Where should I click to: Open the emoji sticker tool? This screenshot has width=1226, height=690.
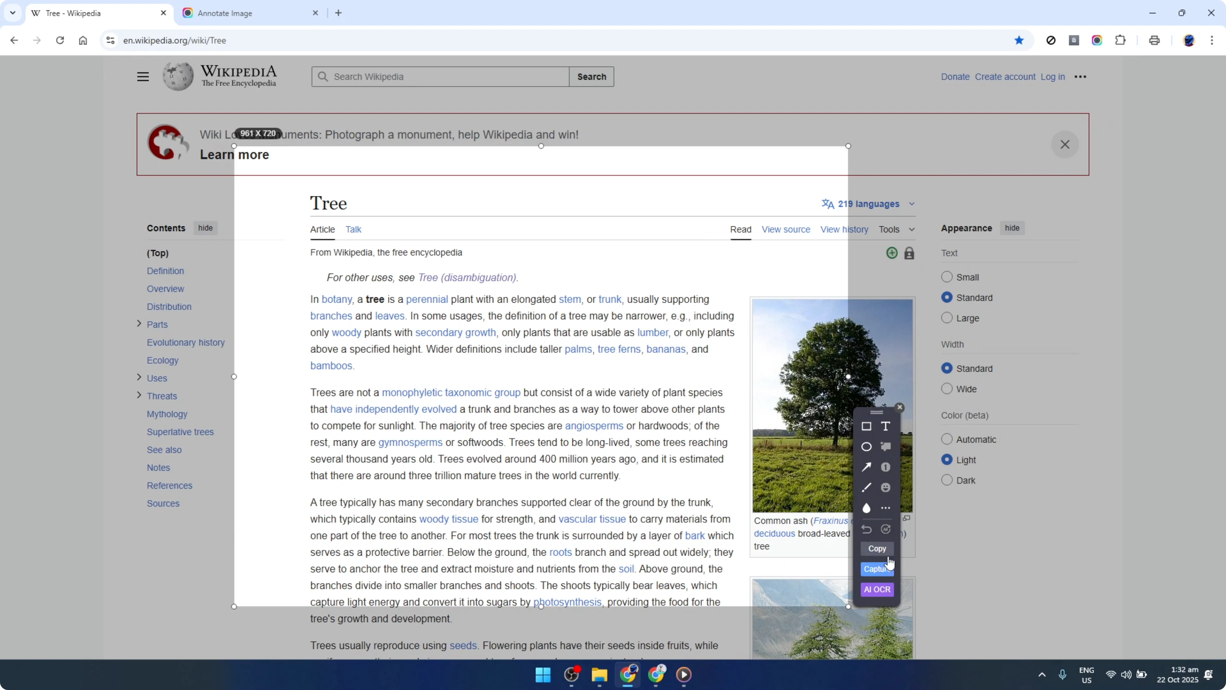click(x=886, y=487)
